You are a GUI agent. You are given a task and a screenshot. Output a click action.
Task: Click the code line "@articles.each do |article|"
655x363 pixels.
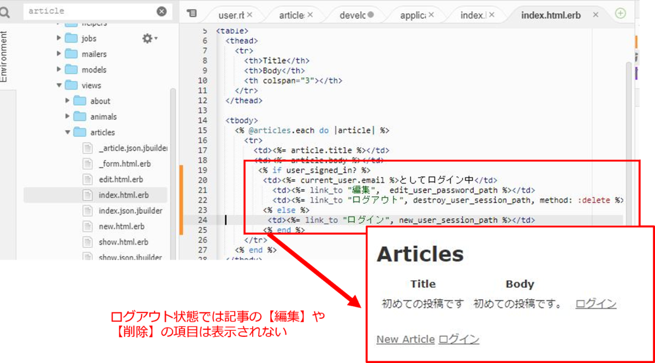[x=312, y=130]
